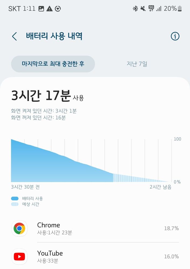
Task: Tap the battery icon in status bar
Action: pyautogui.click(x=180, y=8)
